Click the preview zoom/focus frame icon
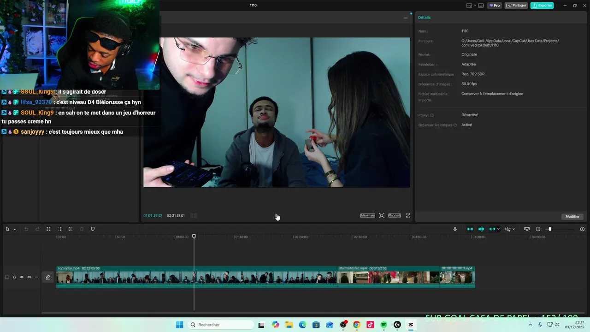Image resolution: width=590 pixels, height=332 pixels. [382, 215]
